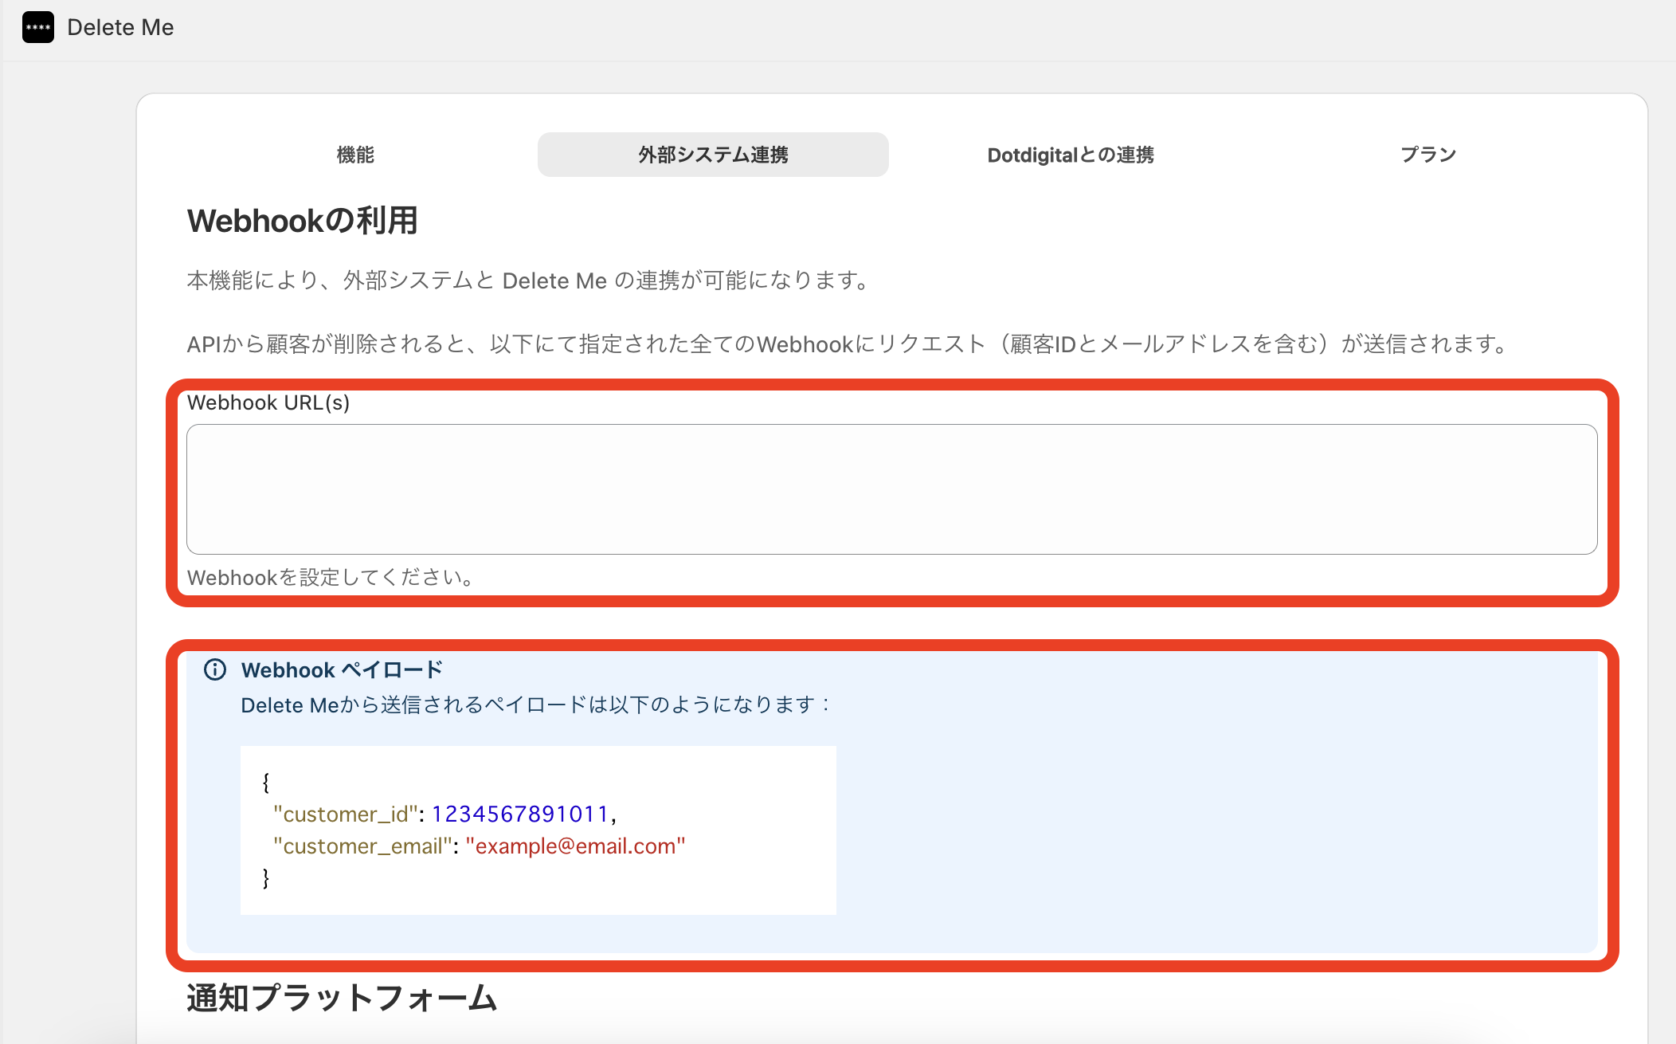This screenshot has width=1676, height=1044.
Task: Click the APIから顧客が削除されると description line
Action: [849, 344]
